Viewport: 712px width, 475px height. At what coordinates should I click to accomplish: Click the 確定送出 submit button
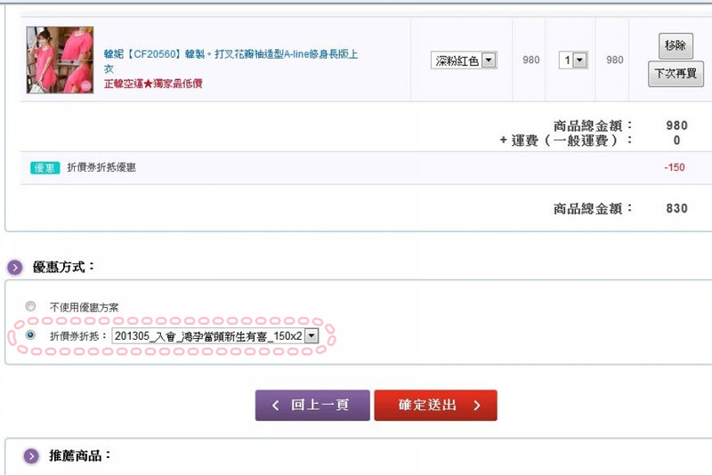[x=435, y=405]
